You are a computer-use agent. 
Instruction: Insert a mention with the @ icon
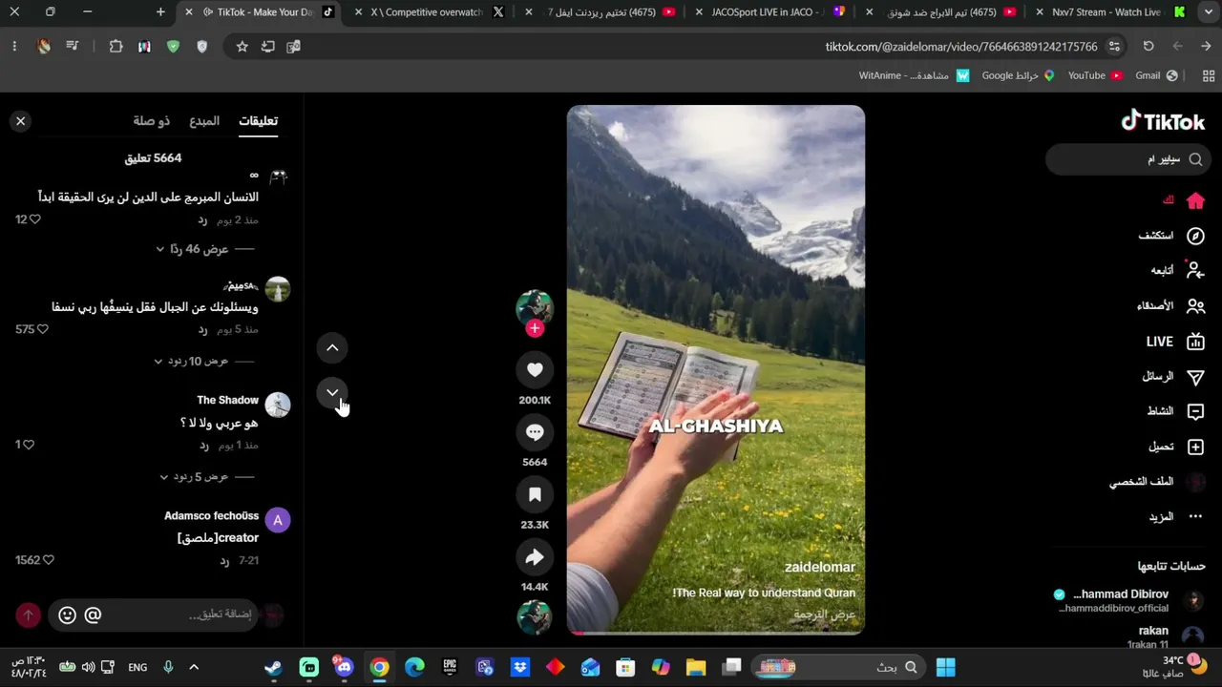click(93, 615)
